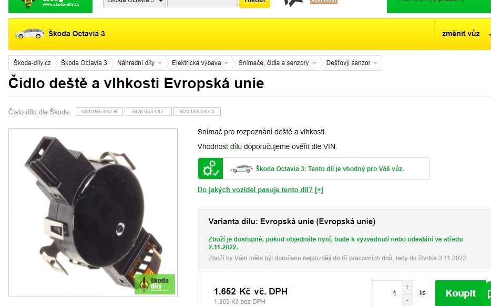Increase quantity with the plus stepper

(x=407, y=287)
